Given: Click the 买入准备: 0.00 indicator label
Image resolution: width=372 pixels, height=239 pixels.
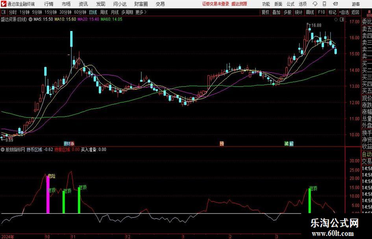Looking at the screenshot, I should (93, 150).
